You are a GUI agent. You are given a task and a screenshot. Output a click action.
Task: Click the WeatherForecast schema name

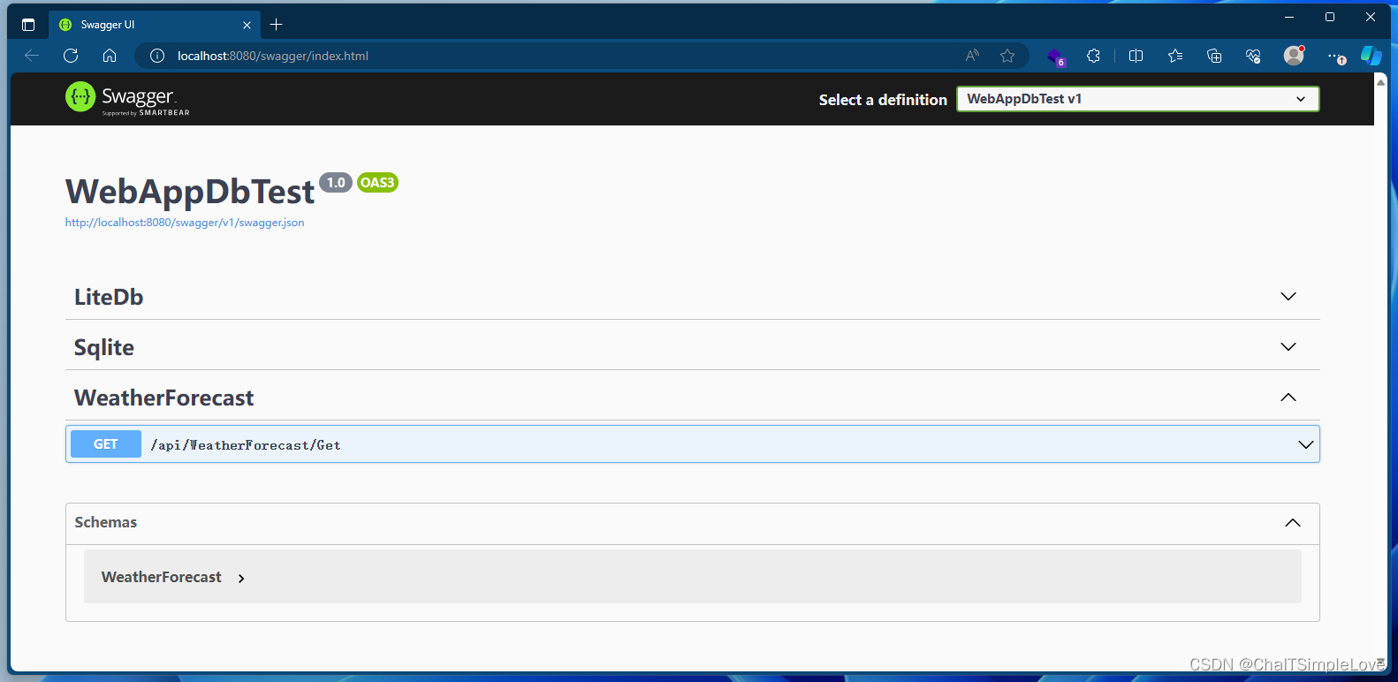(162, 577)
